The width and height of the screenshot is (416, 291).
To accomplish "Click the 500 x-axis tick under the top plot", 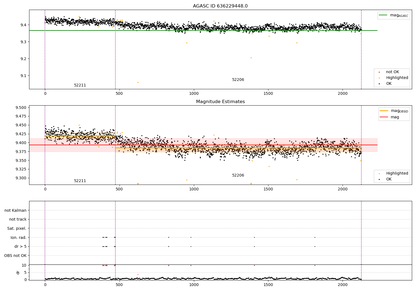I will tap(119, 94).
